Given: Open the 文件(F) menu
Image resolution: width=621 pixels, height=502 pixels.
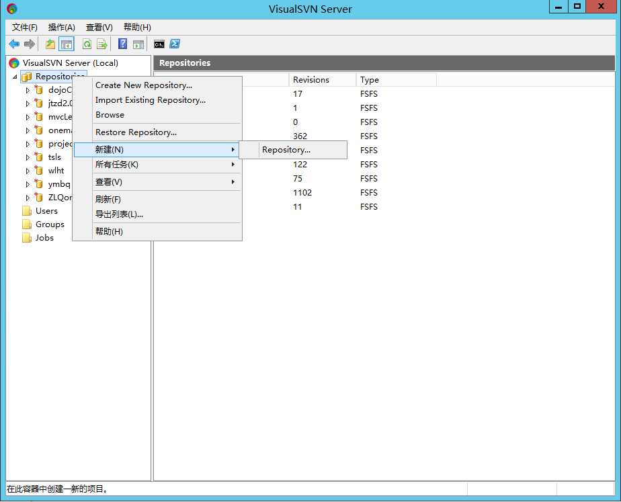Looking at the screenshot, I should 25,27.
